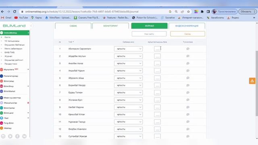Click the BilimLand logo
The width and height of the screenshot is (258, 145).
(x=14, y=26)
